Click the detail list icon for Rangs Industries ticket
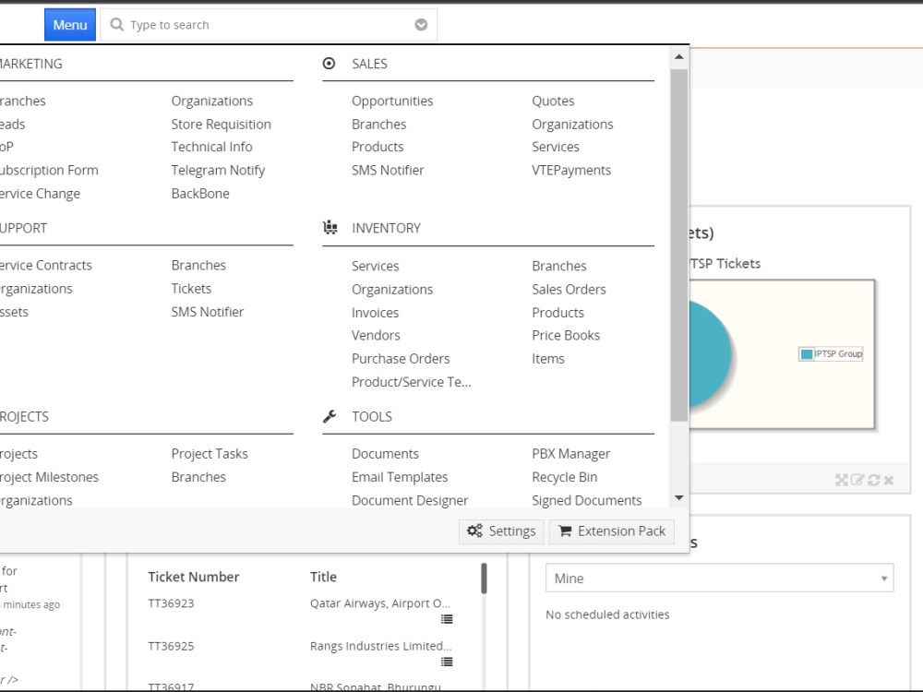The height and width of the screenshot is (692, 923). pyautogui.click(x=447, y=662)
